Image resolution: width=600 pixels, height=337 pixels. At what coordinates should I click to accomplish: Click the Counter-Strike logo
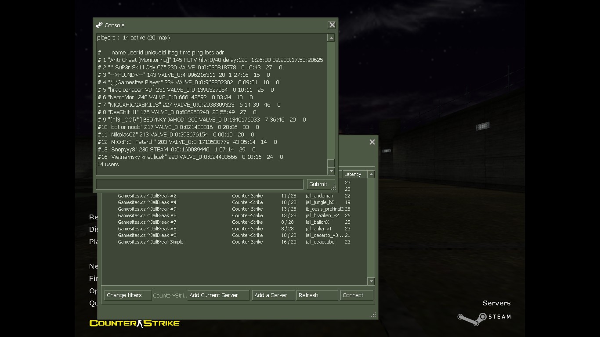(134, 323)
